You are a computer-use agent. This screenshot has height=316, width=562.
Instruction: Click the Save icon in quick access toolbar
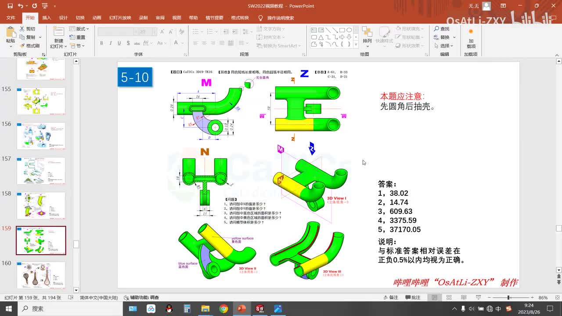[x=9, y=6]
